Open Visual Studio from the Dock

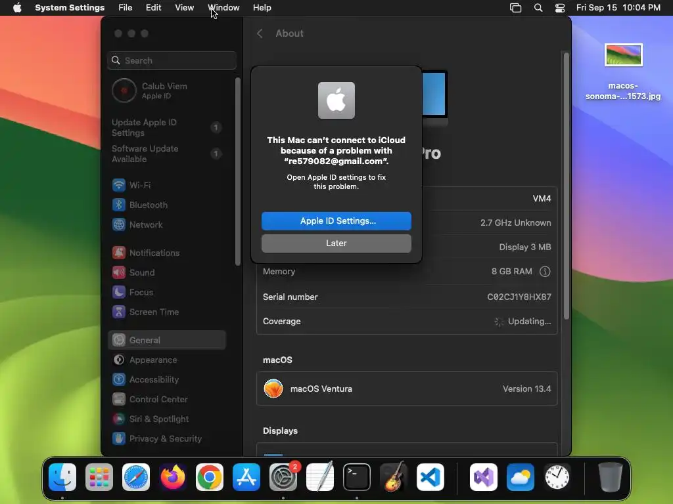click(484, 477)
